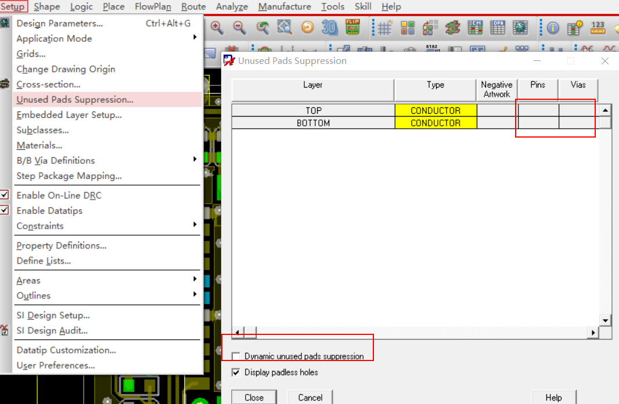This screenshot has width=619, height=404.
Task: Open the CM constraint manager icon
Action: (475, 28)
